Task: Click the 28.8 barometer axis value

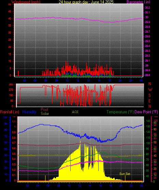Action: point(147,75)
